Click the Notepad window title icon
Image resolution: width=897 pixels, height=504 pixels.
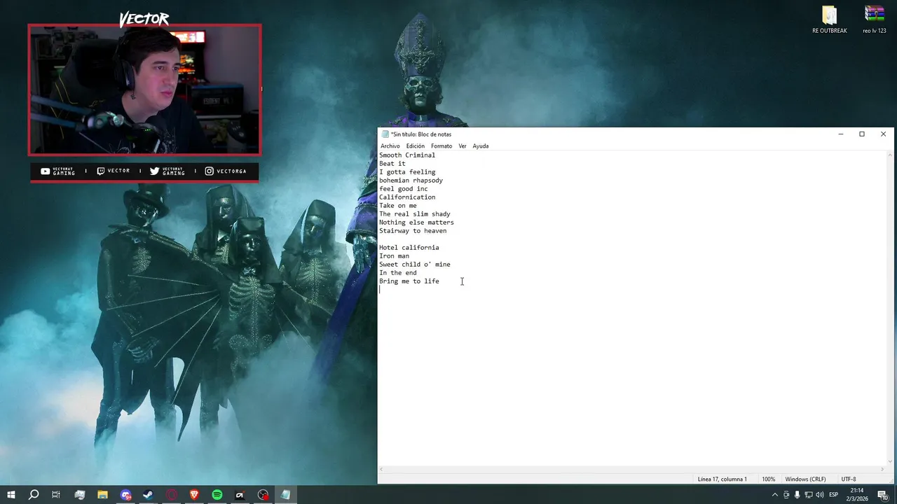(385, 134)
